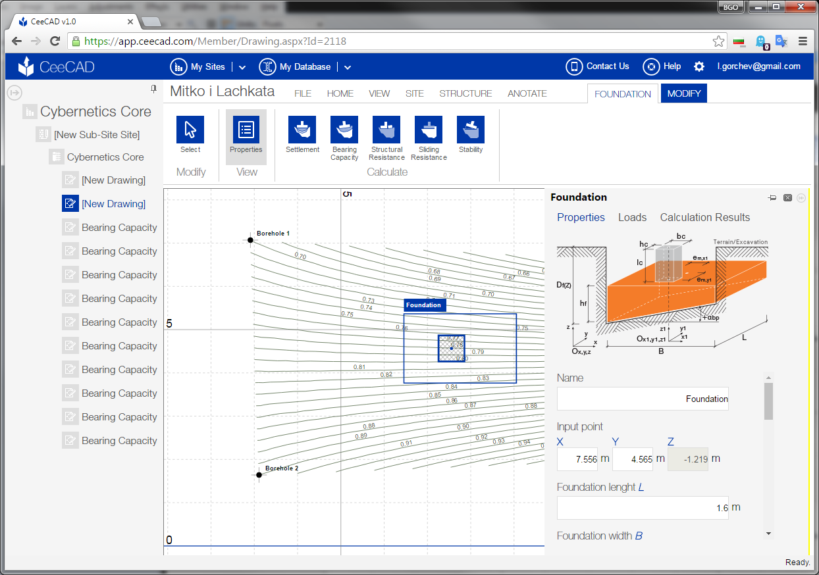Run the Stability calculation
Viewport: 819px width, 575px height.
coord(471,135)
